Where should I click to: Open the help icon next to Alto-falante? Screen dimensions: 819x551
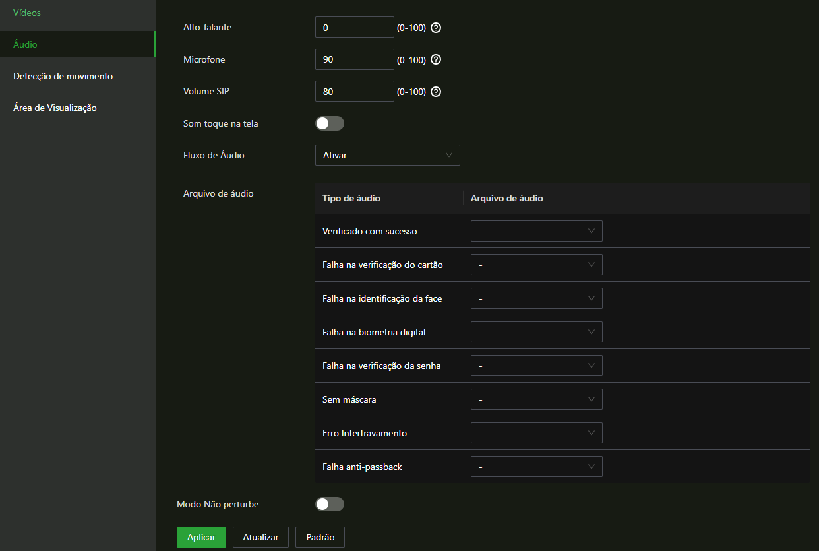tap(435, 28)
